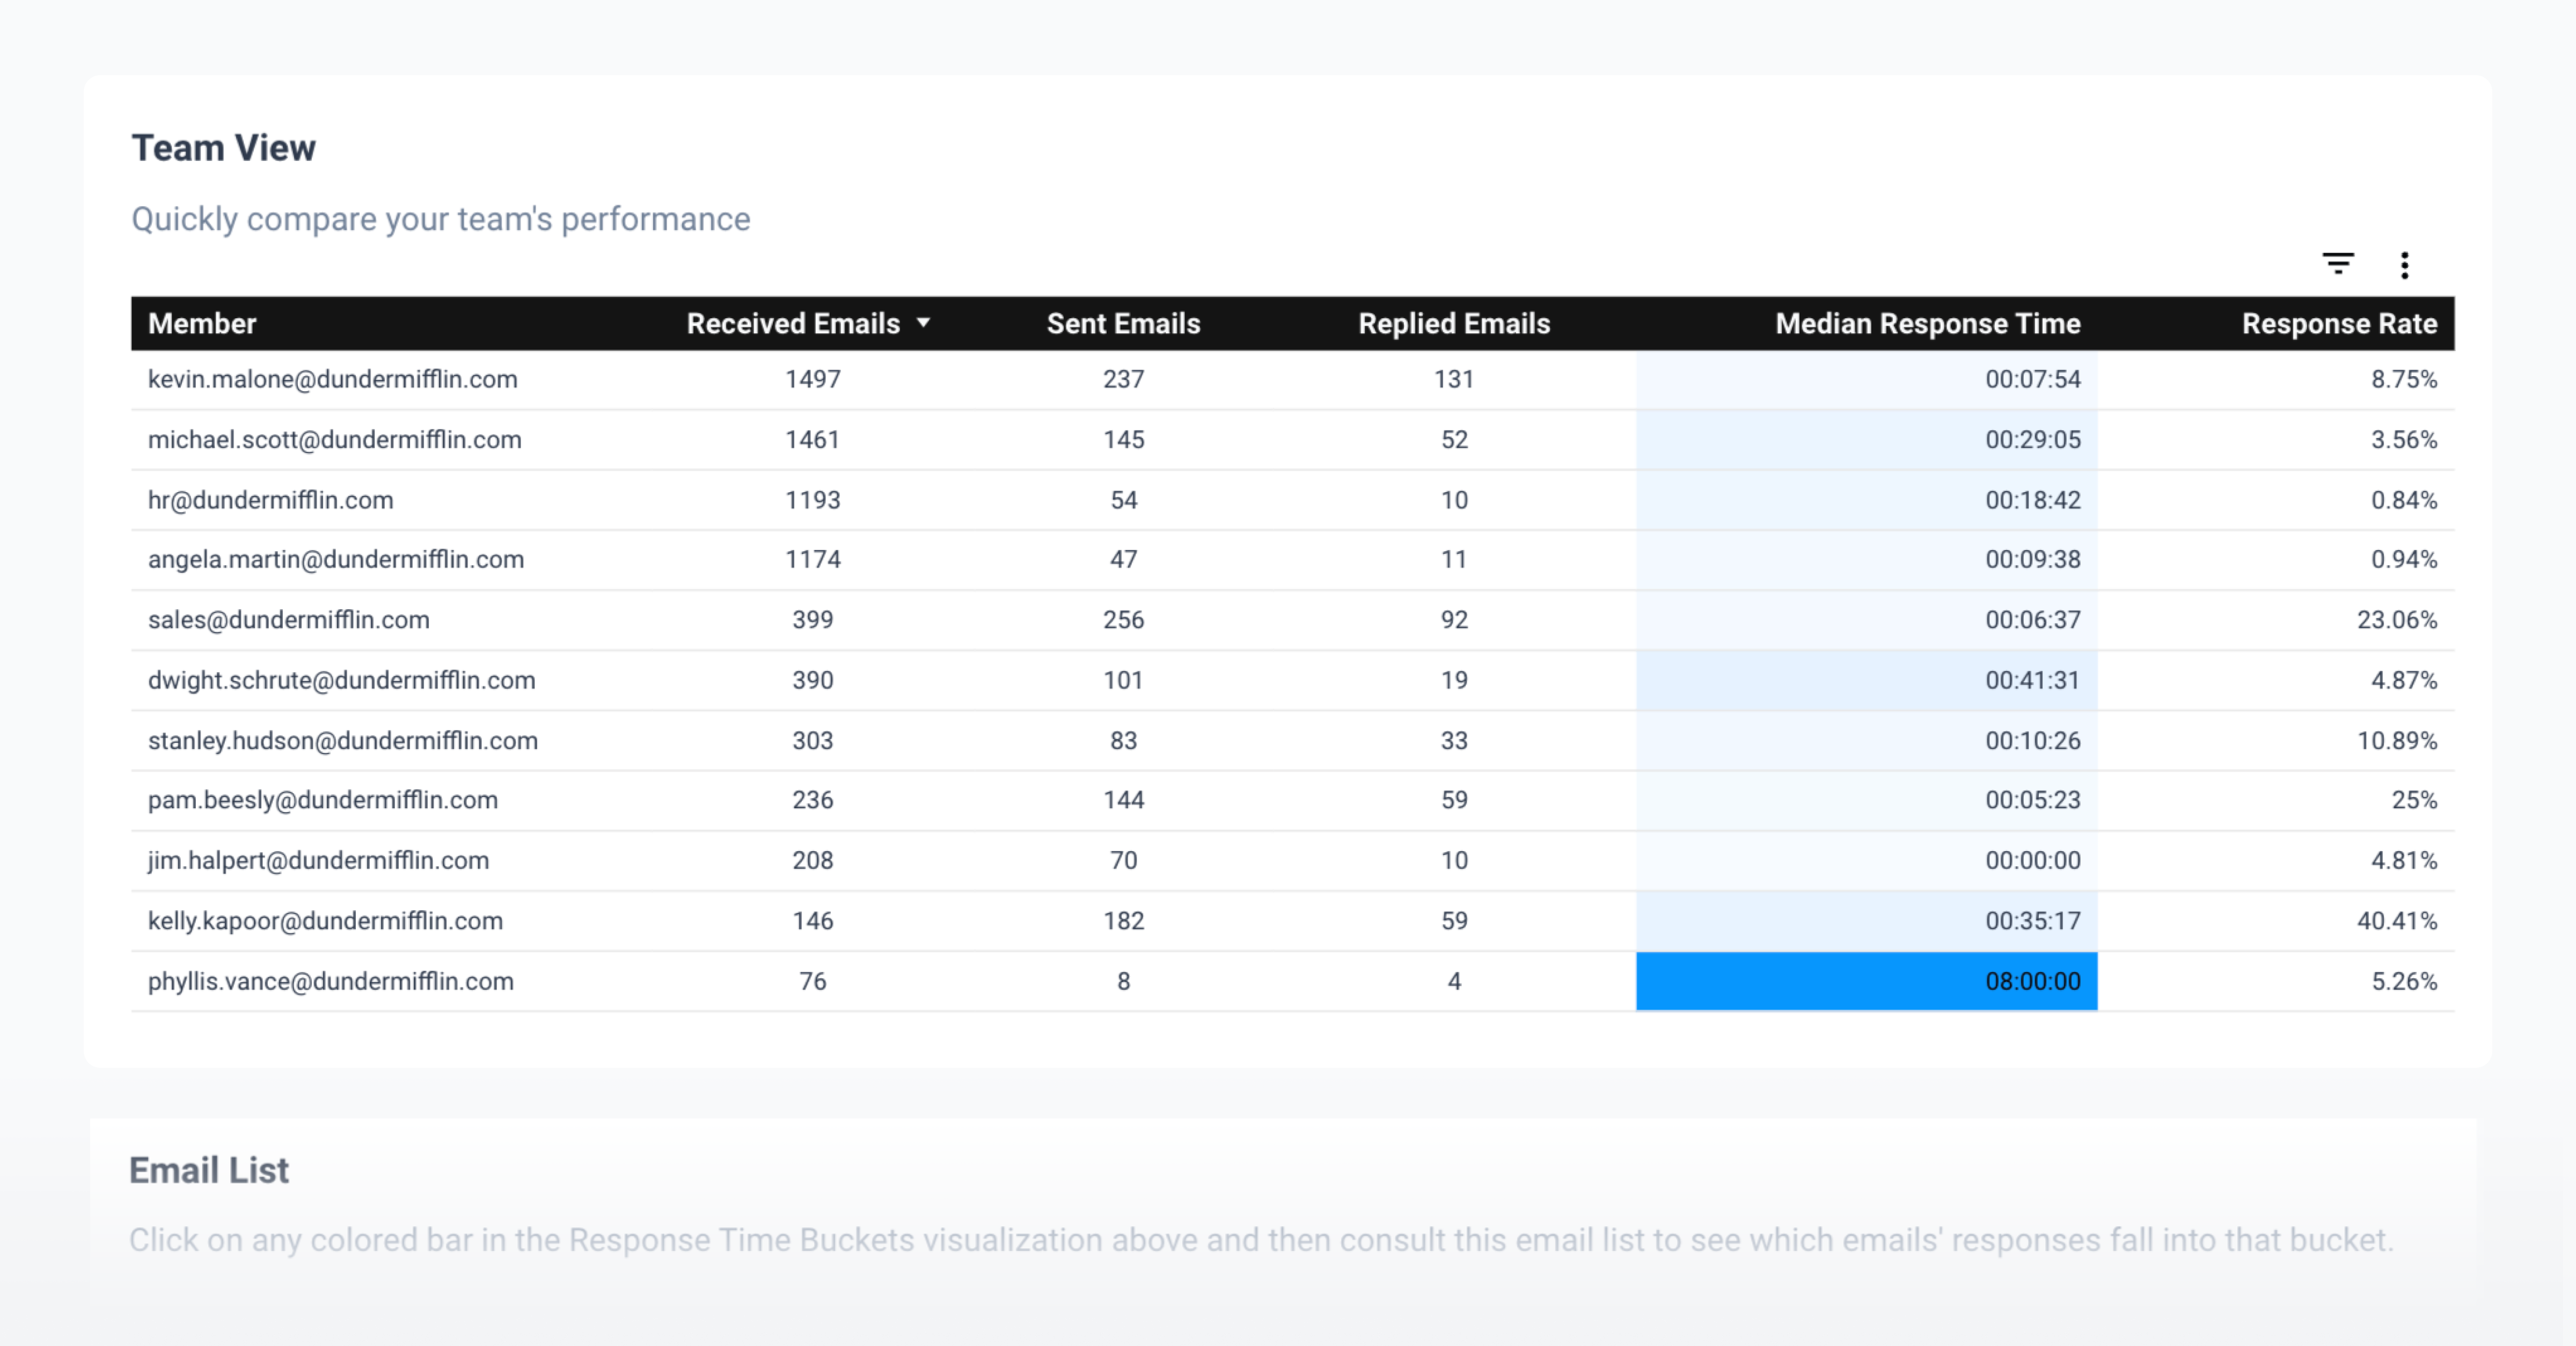Select jim.halpert@dundermifflin.com row
This screenshot has width=2576, height=1346.
(x=319, y=860)
